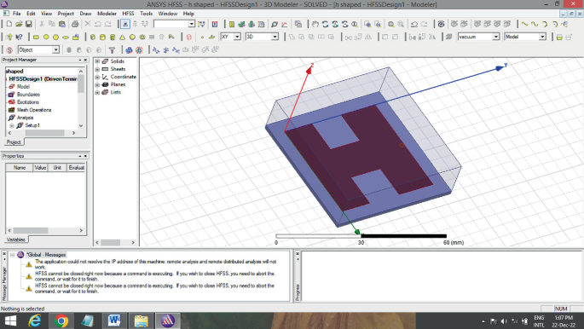Select Mesh Operations in the project tree
Image resolution: width=584 pixels, height=329 pixels.
click(34, 110)
